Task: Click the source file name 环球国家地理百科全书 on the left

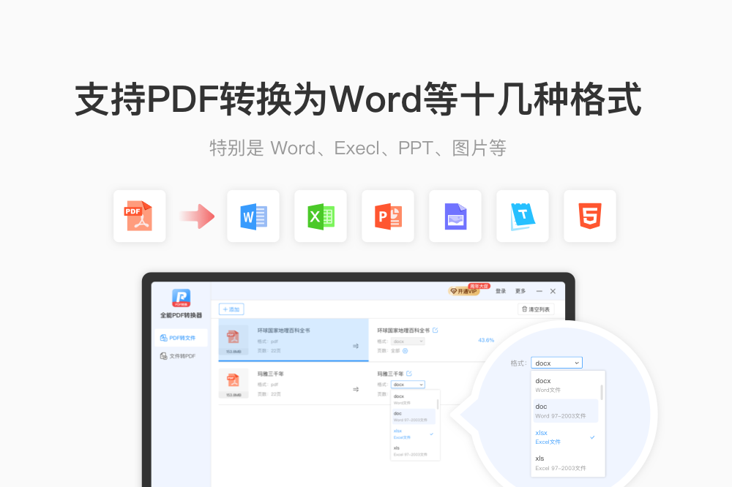Action: pyautogui.click(x=284, y=331)
